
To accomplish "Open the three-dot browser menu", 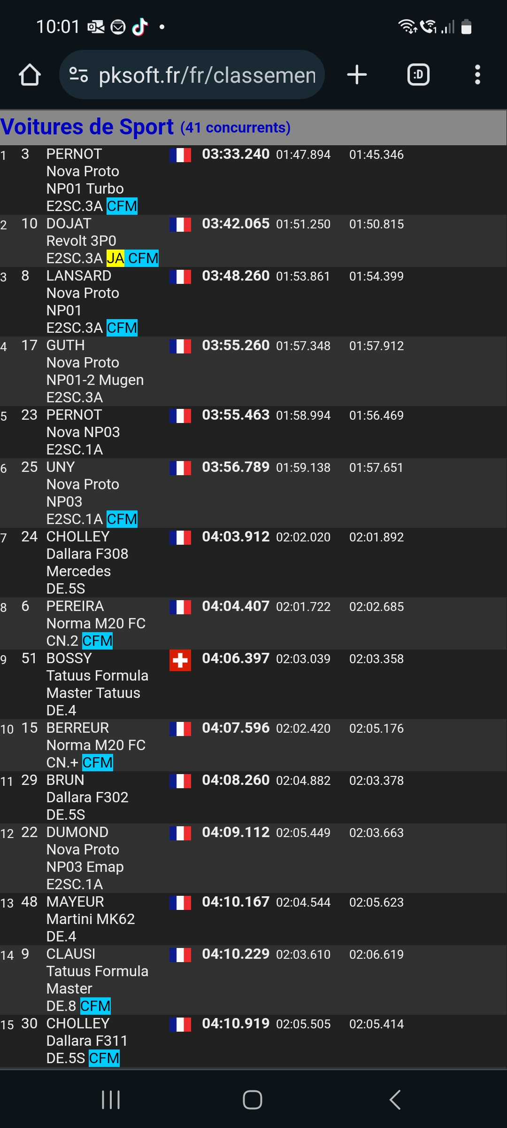I will [477, 75].
